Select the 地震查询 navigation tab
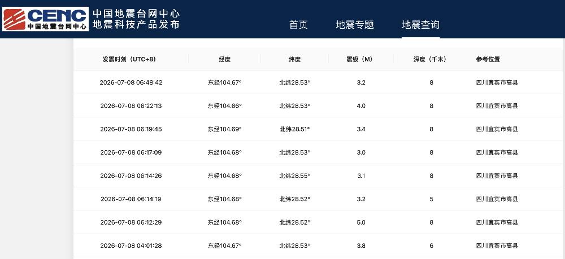Screen dimensions: 565x259 coord(420,25)
